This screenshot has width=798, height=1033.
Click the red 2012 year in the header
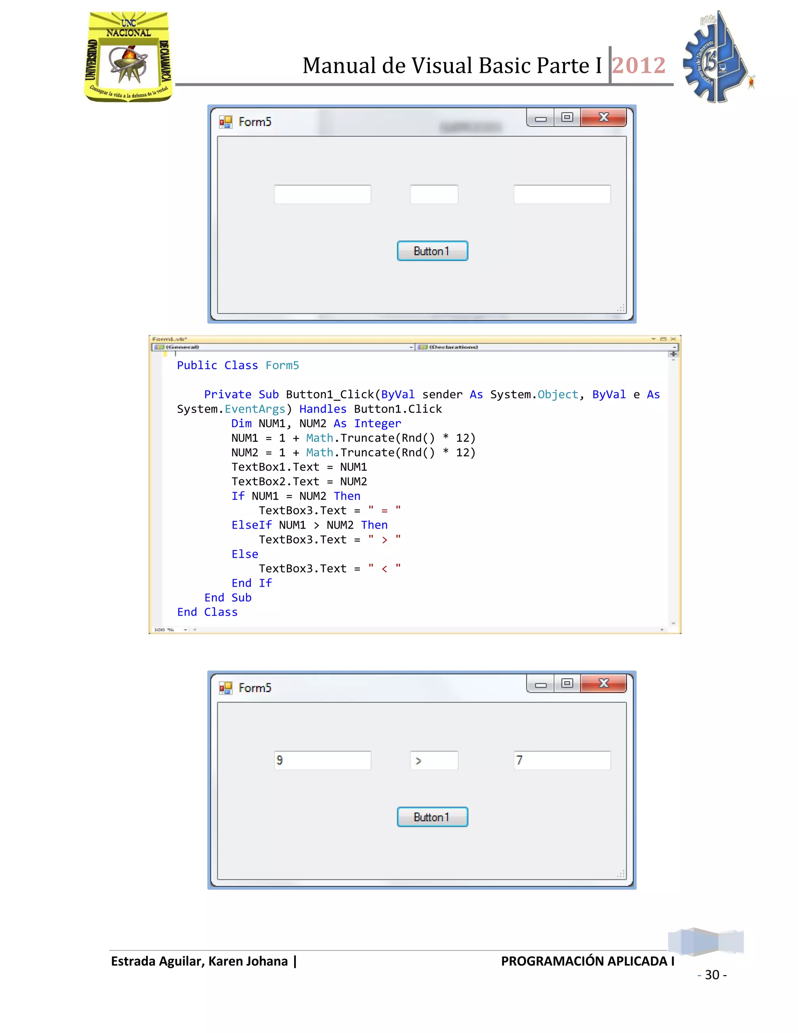(x=639, y=65)
